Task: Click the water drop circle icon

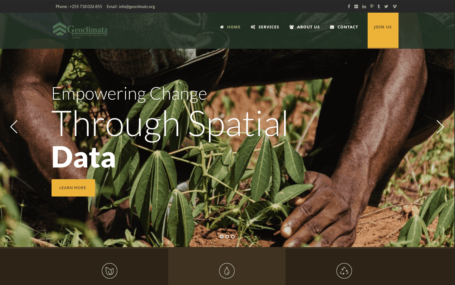Action: coord(227,271)
